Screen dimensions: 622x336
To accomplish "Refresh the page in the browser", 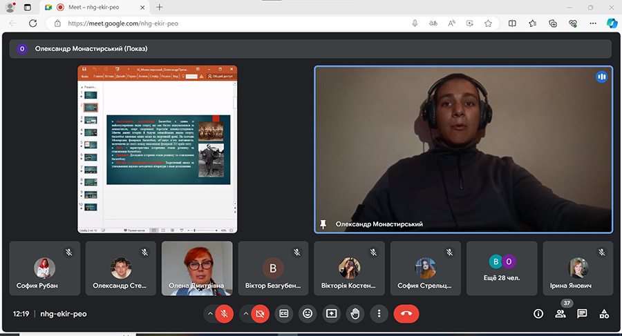I will tap(33, 23).
